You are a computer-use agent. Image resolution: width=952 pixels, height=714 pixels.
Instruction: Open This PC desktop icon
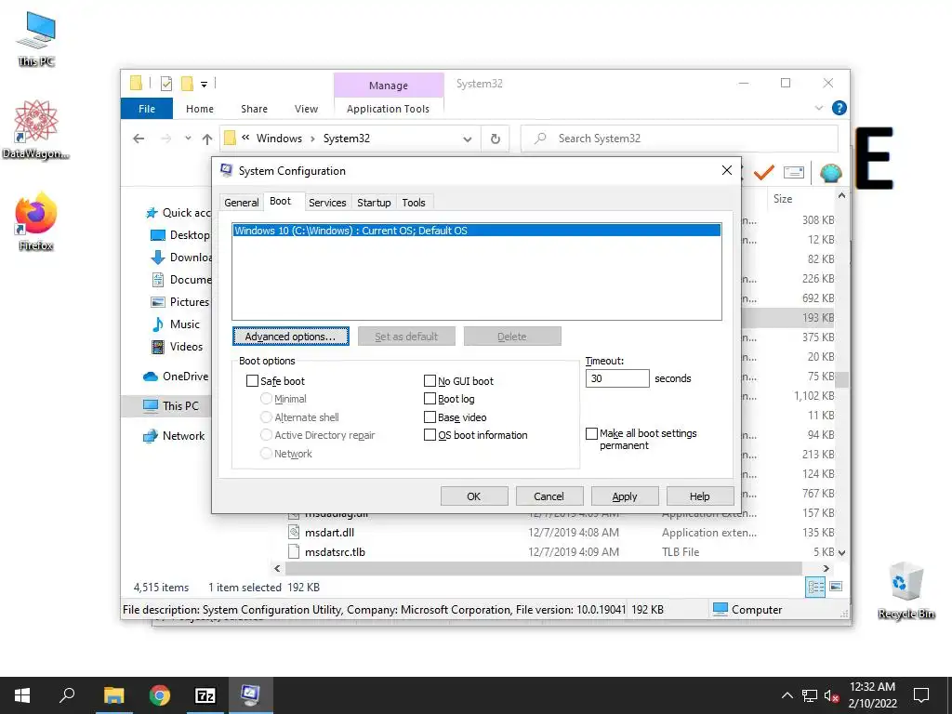pos(36,39)
